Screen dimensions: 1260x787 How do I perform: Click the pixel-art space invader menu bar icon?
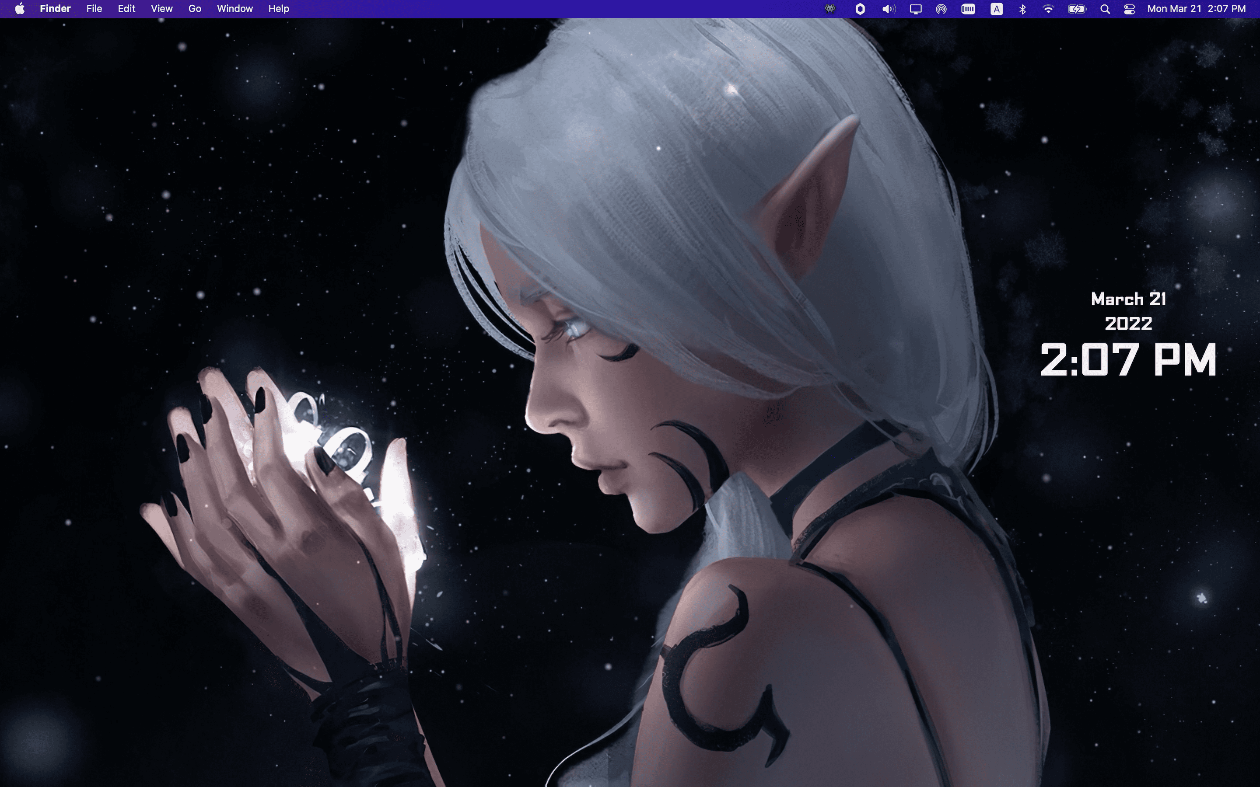(830, 8)
